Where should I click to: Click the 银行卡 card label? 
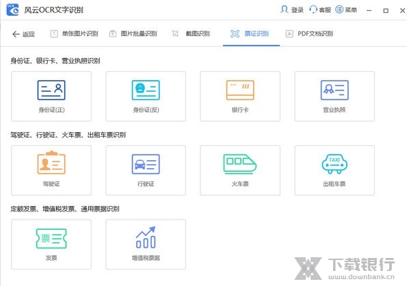pyautogui.click(x=240, y=110)
